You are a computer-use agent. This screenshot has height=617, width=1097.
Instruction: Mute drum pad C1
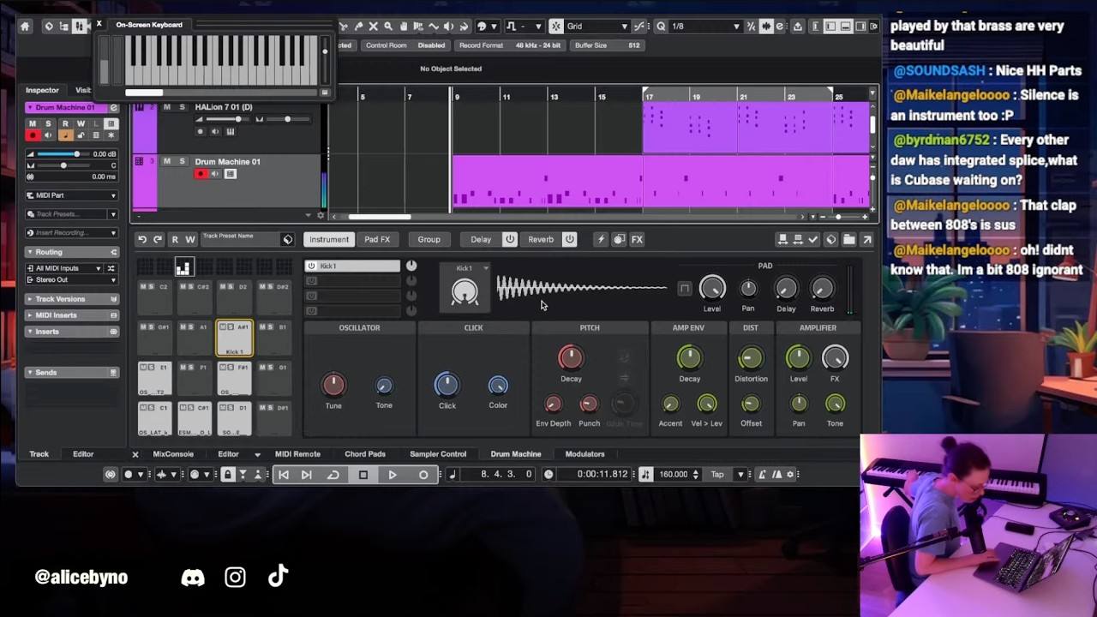[x=142, y=408]
